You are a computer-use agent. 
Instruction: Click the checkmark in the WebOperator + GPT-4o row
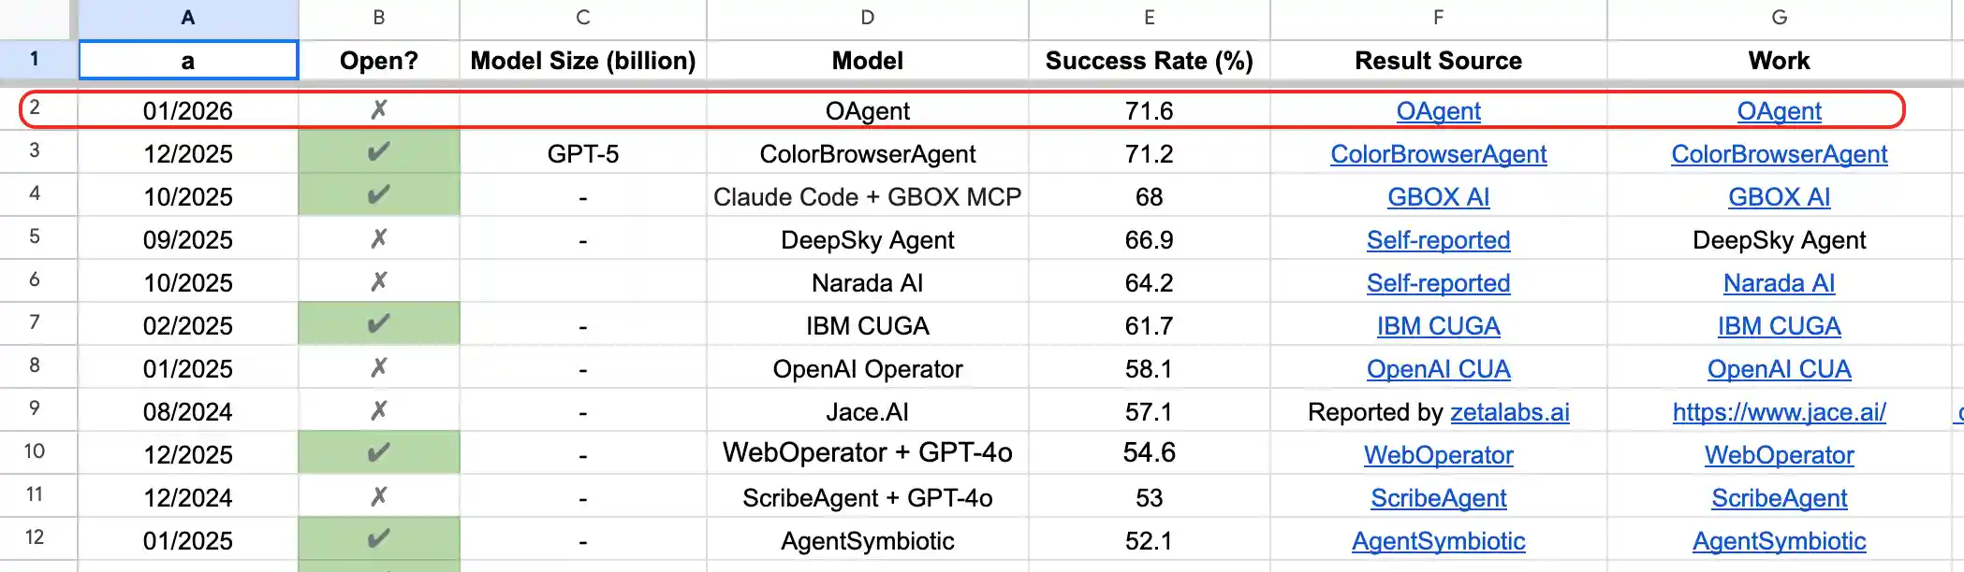(378, 453)
